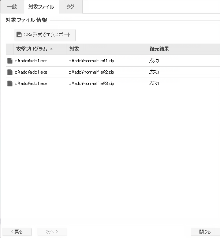This screenshot has height=238, width=220.
Task: Sort by 復元結果 column header
Action: (159, 49)
